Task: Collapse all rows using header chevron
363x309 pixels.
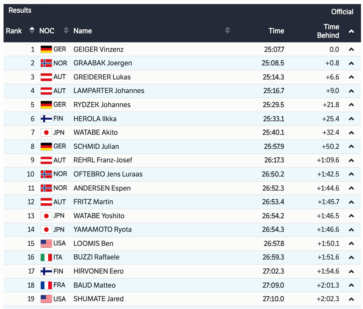Action: [x=351, y=31]
